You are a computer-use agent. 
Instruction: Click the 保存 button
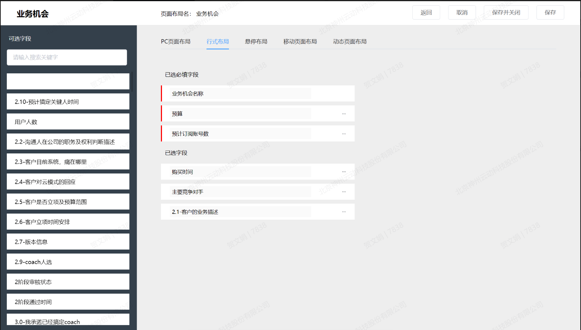coord(550,12)
